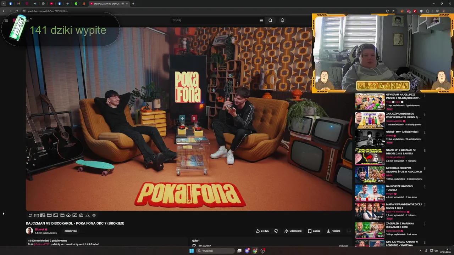Open options menu for STAND-UP Z WIDZAMI

(x=425, y=150)
